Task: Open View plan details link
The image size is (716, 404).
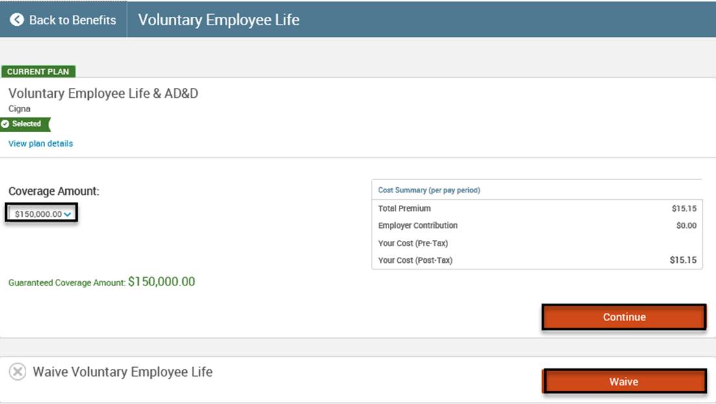Action: point(41,144)
